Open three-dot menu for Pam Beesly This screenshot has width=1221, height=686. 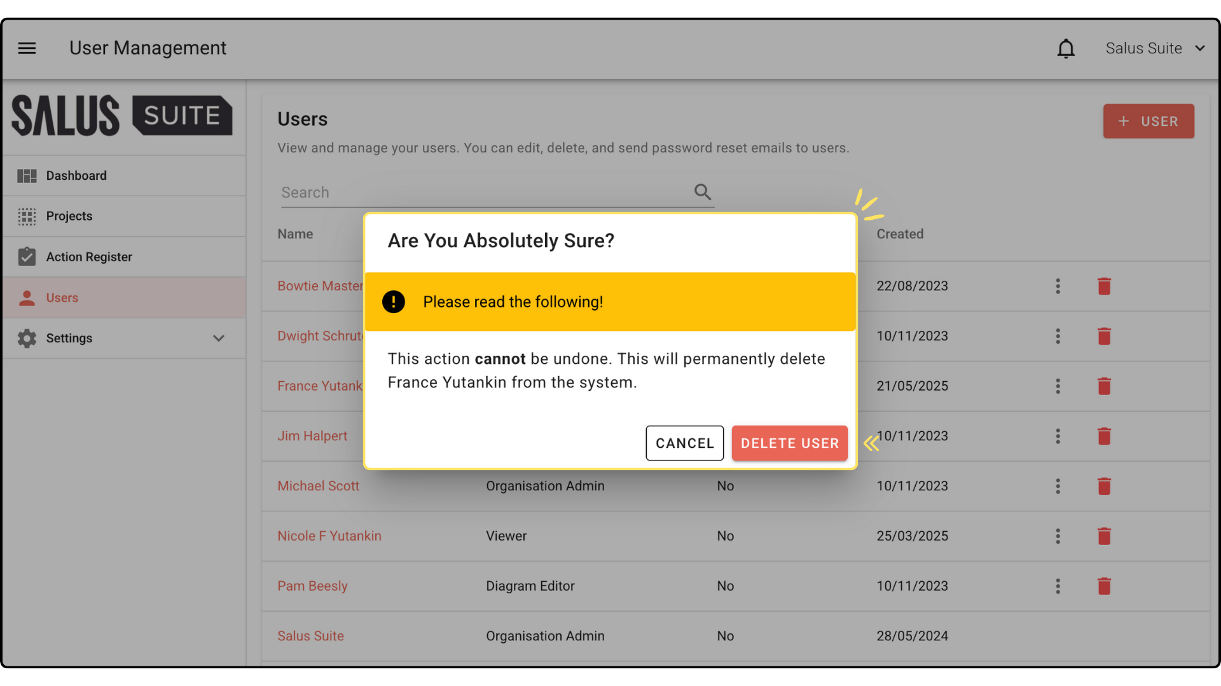point(1058,586)
